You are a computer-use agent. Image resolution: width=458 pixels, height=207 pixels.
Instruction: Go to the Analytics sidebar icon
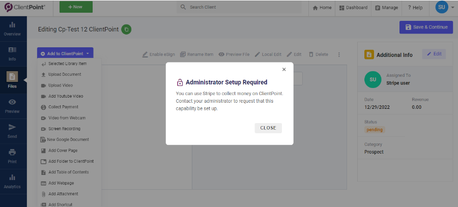point(12,181)
